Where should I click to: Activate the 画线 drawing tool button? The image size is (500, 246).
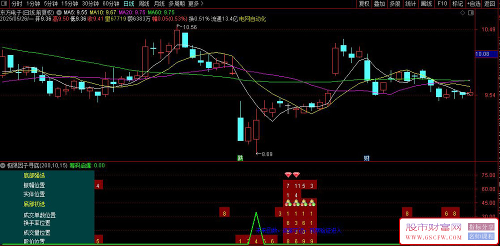(426, 4)
